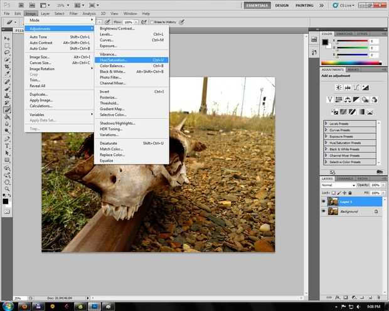
Task: Expand Hue/Saturation Presets list
Action: 326,142
